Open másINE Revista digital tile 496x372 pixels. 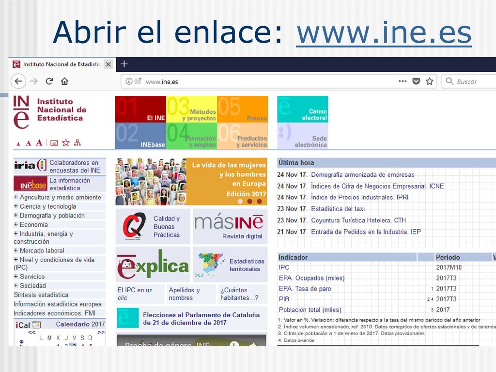point(230,227)
